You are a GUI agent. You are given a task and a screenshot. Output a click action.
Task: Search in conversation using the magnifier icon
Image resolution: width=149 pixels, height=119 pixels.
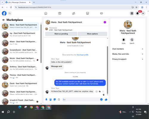(132, 40)
